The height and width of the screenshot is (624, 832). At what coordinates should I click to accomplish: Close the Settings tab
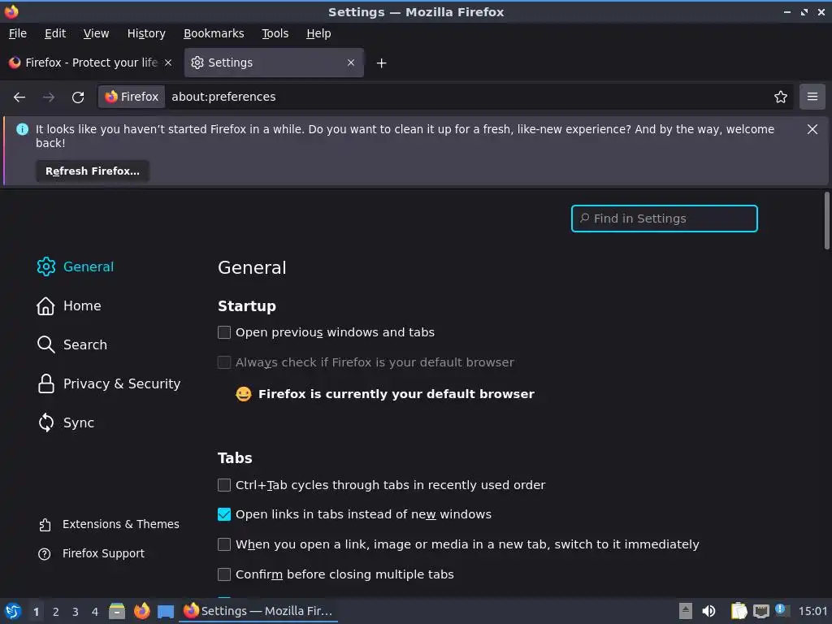(x=351, y=63)
